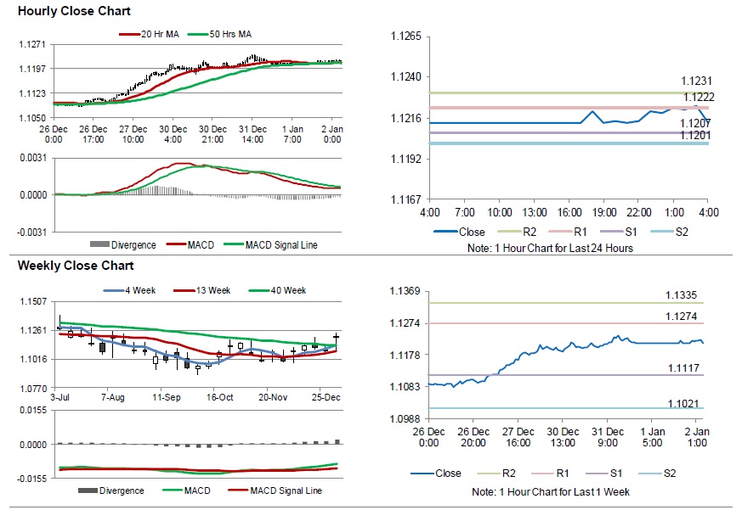Click the -0.0031 MACD axis value
The width and height of the screenshot is (742, 510).
[31, 233]
